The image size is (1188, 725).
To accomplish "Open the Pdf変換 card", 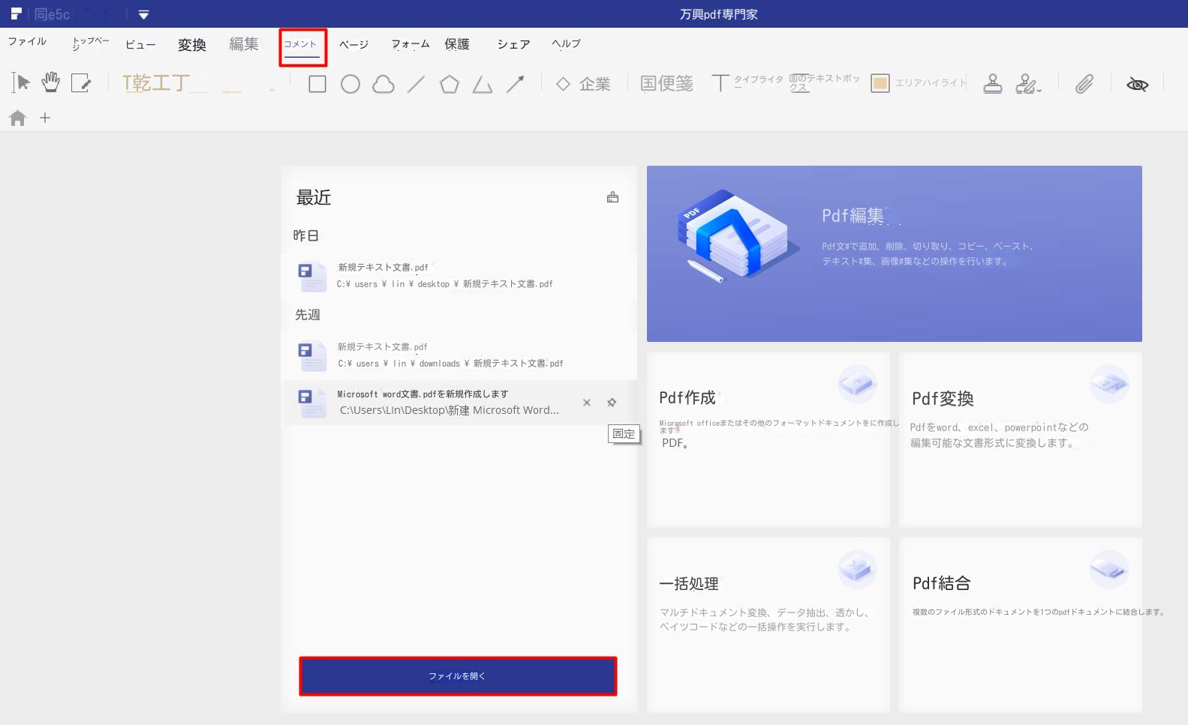I will [x=1021, y=439].
